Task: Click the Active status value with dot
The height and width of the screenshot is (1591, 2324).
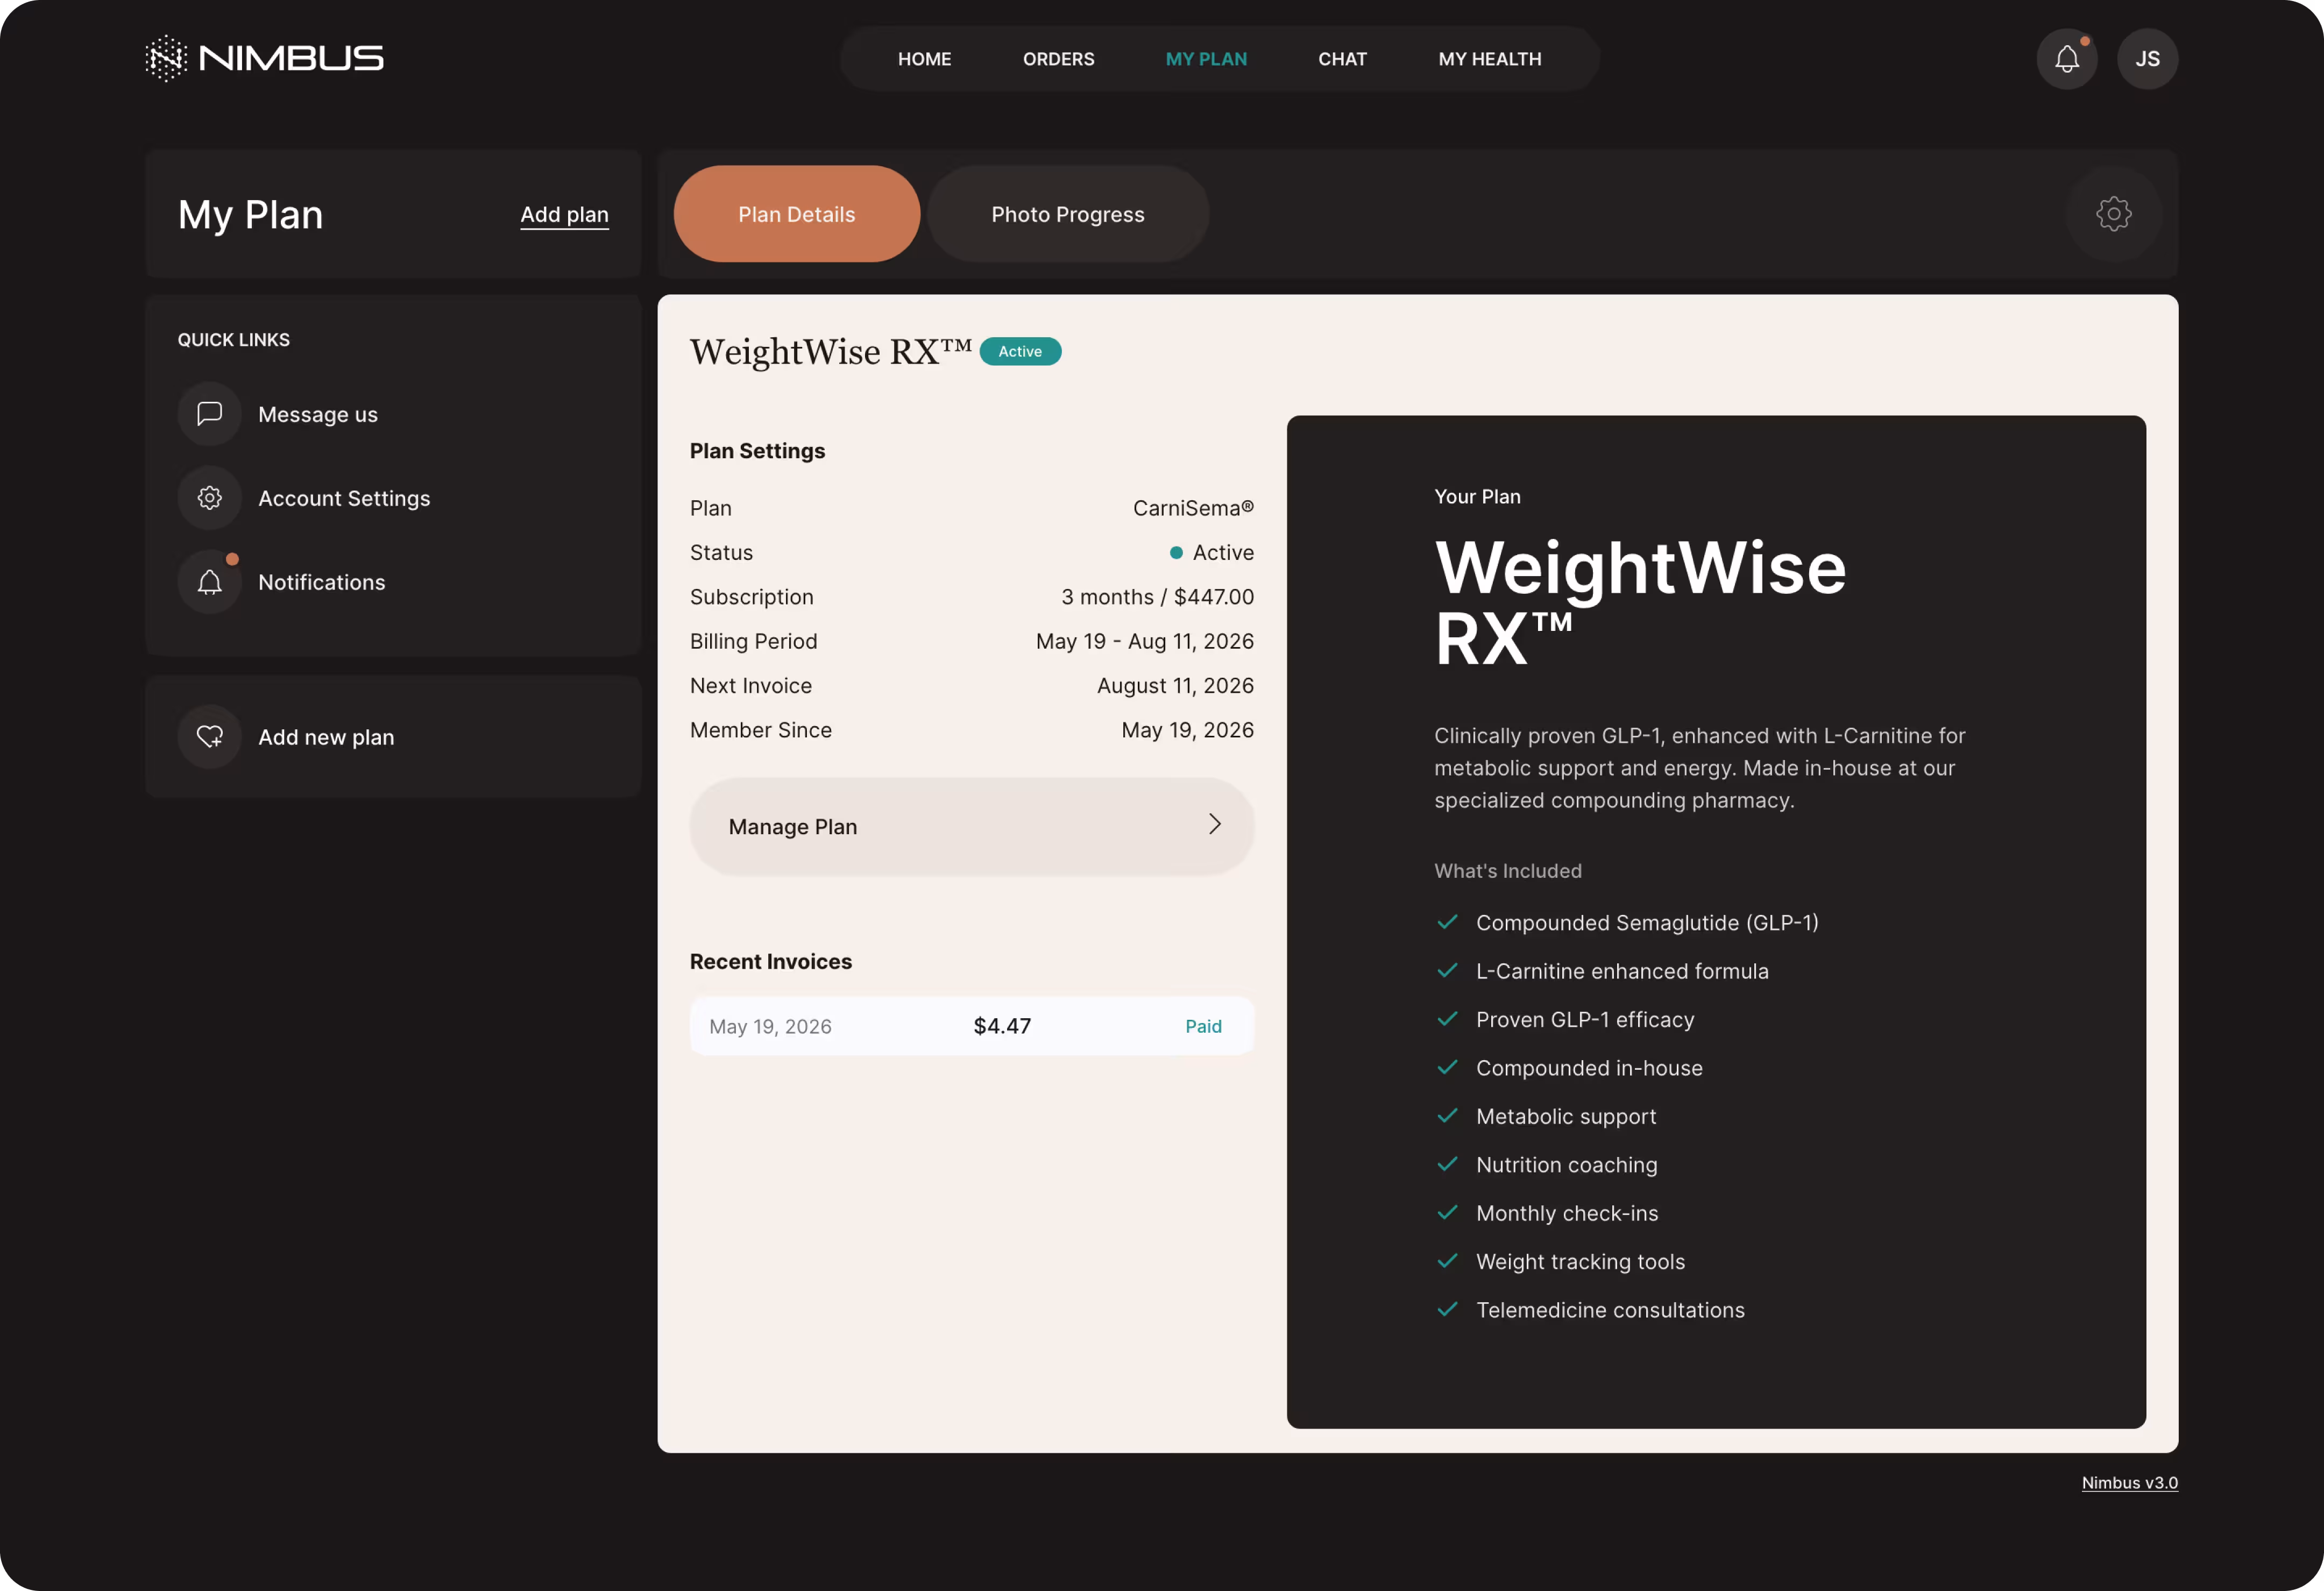Action: pyautogui.click(x=1211, y=552)
